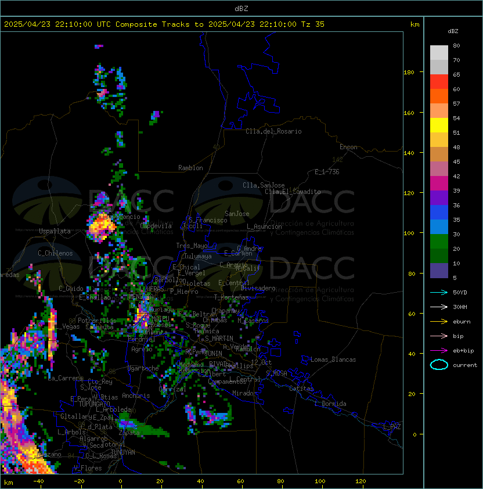Click the Uspallata map label
The image size is (483, 489).
55,231
